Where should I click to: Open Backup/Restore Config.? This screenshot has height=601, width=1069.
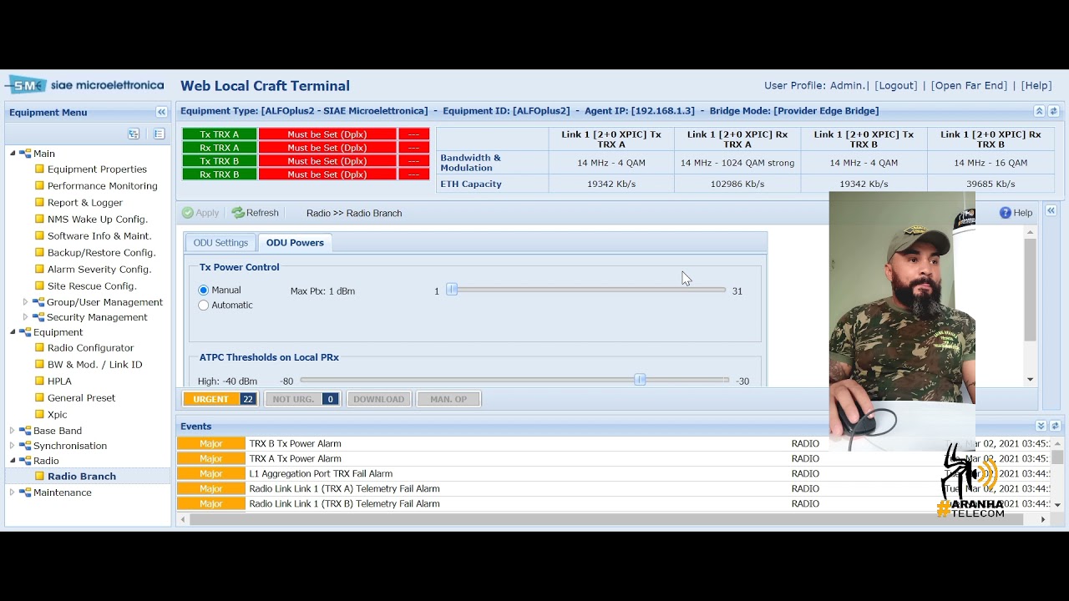pyautogui.click(x=101, y=253)
